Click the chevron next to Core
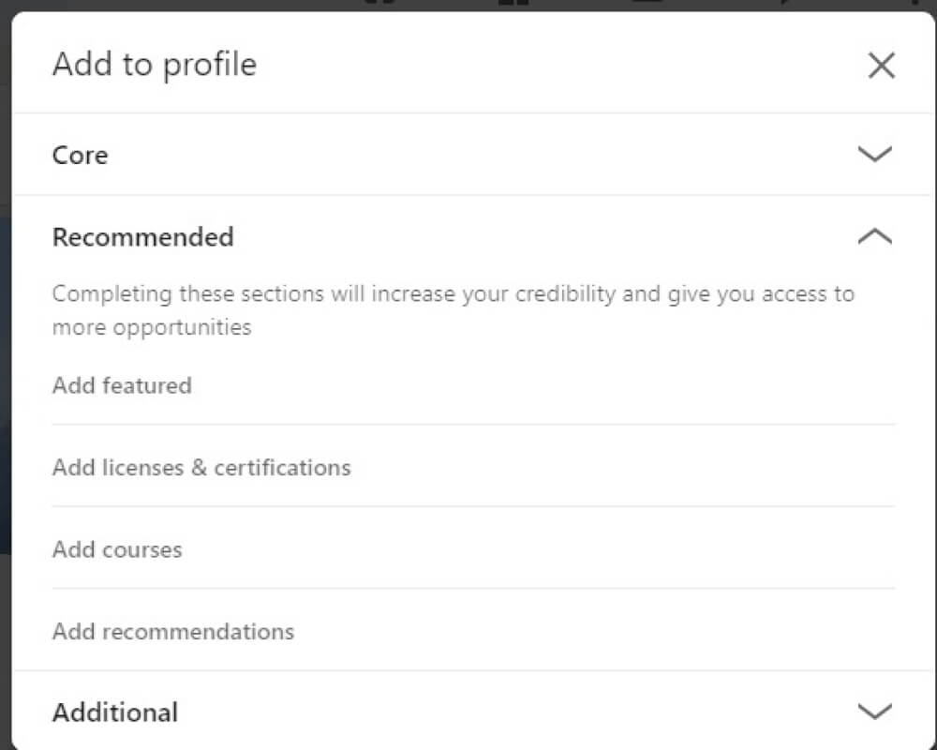937x750 pixels. tap(874, 154)
